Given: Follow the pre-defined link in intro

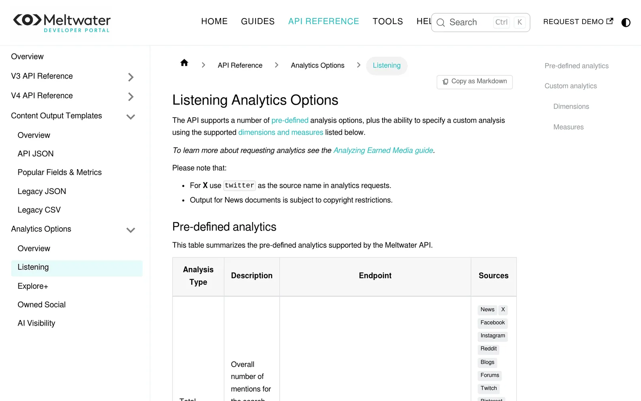Looking at the screenshot, I should click(x=290, y=120).
